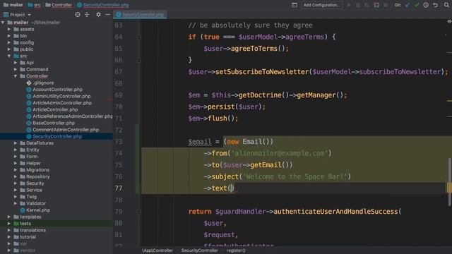The height and width of the screenshot is (254, 452).
Task: Click SecurityController.php file icon in tree
Action: pos(29,136)
